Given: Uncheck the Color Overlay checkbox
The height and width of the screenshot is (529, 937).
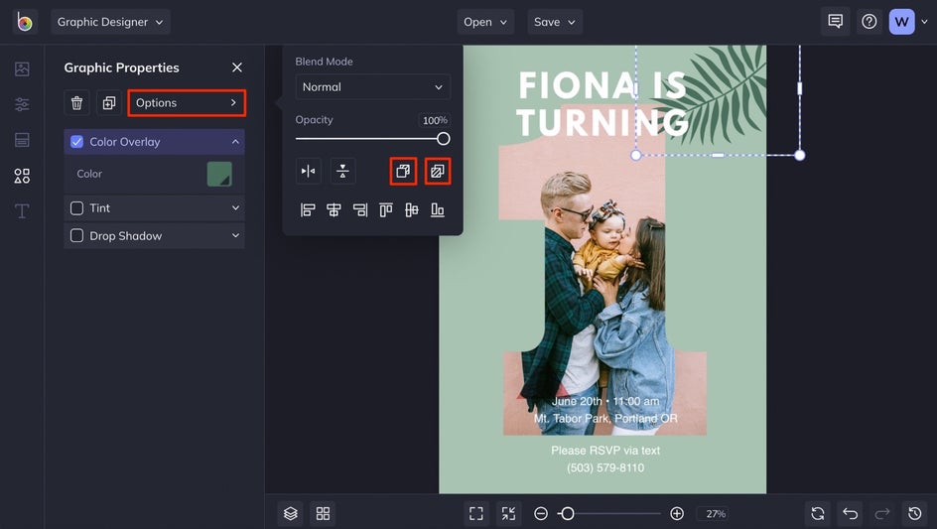Looking at the screenshot, I should (x=77, y=142).
